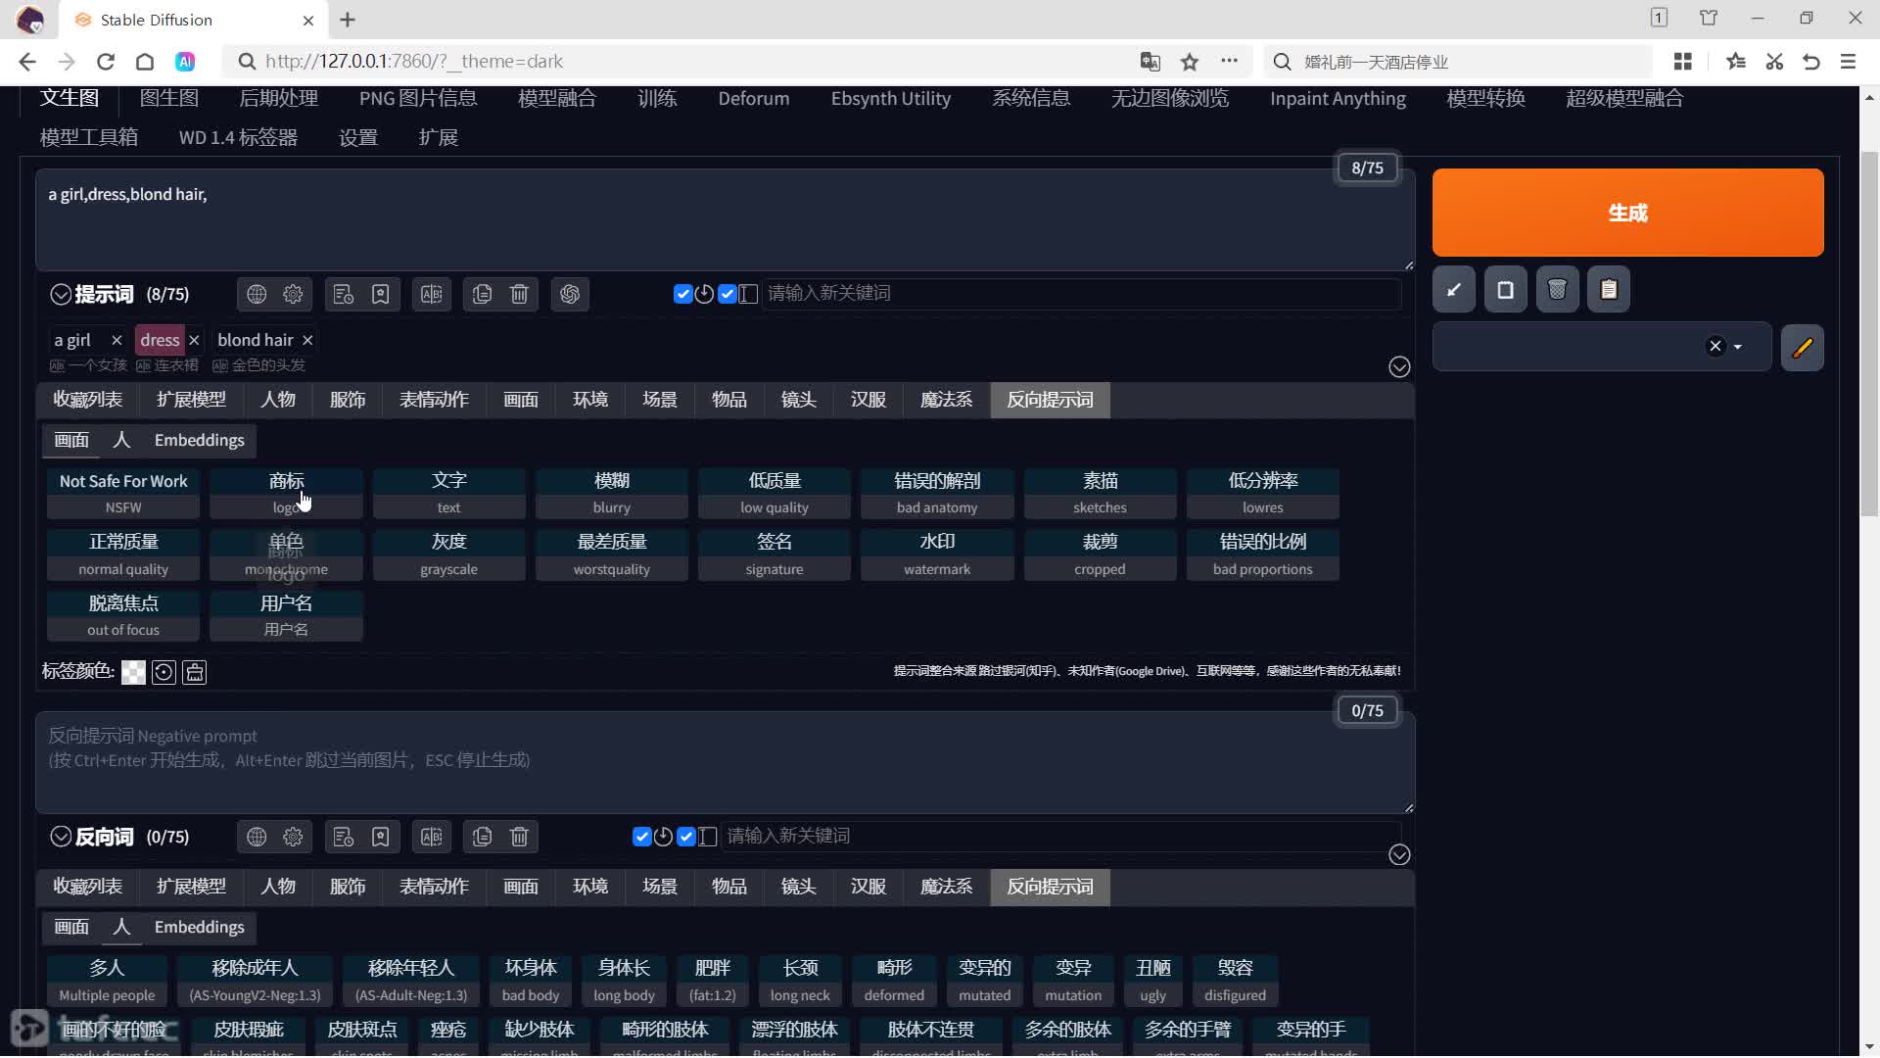1880x1058 pixels.
Task: Click the blank notepad icon below the Generate button
Action: (x=1506, y=290)
